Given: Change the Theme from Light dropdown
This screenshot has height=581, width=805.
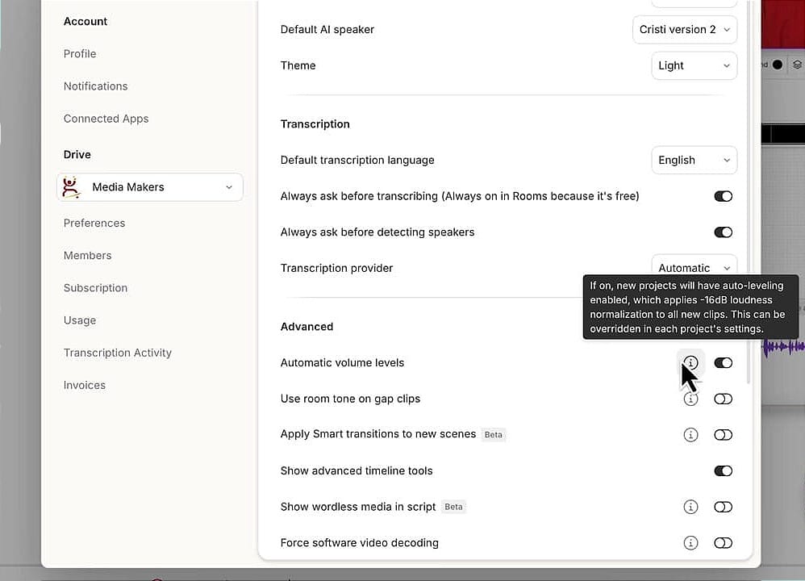Looking at the screenshot, I should pyautogui.click(x=694, y=65).
